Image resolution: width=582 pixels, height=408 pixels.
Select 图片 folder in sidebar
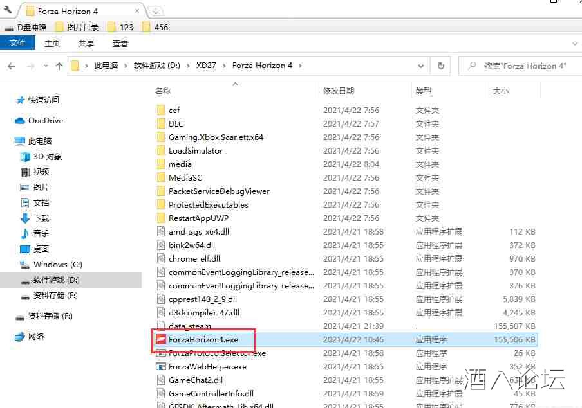click(x=35, y=187)
